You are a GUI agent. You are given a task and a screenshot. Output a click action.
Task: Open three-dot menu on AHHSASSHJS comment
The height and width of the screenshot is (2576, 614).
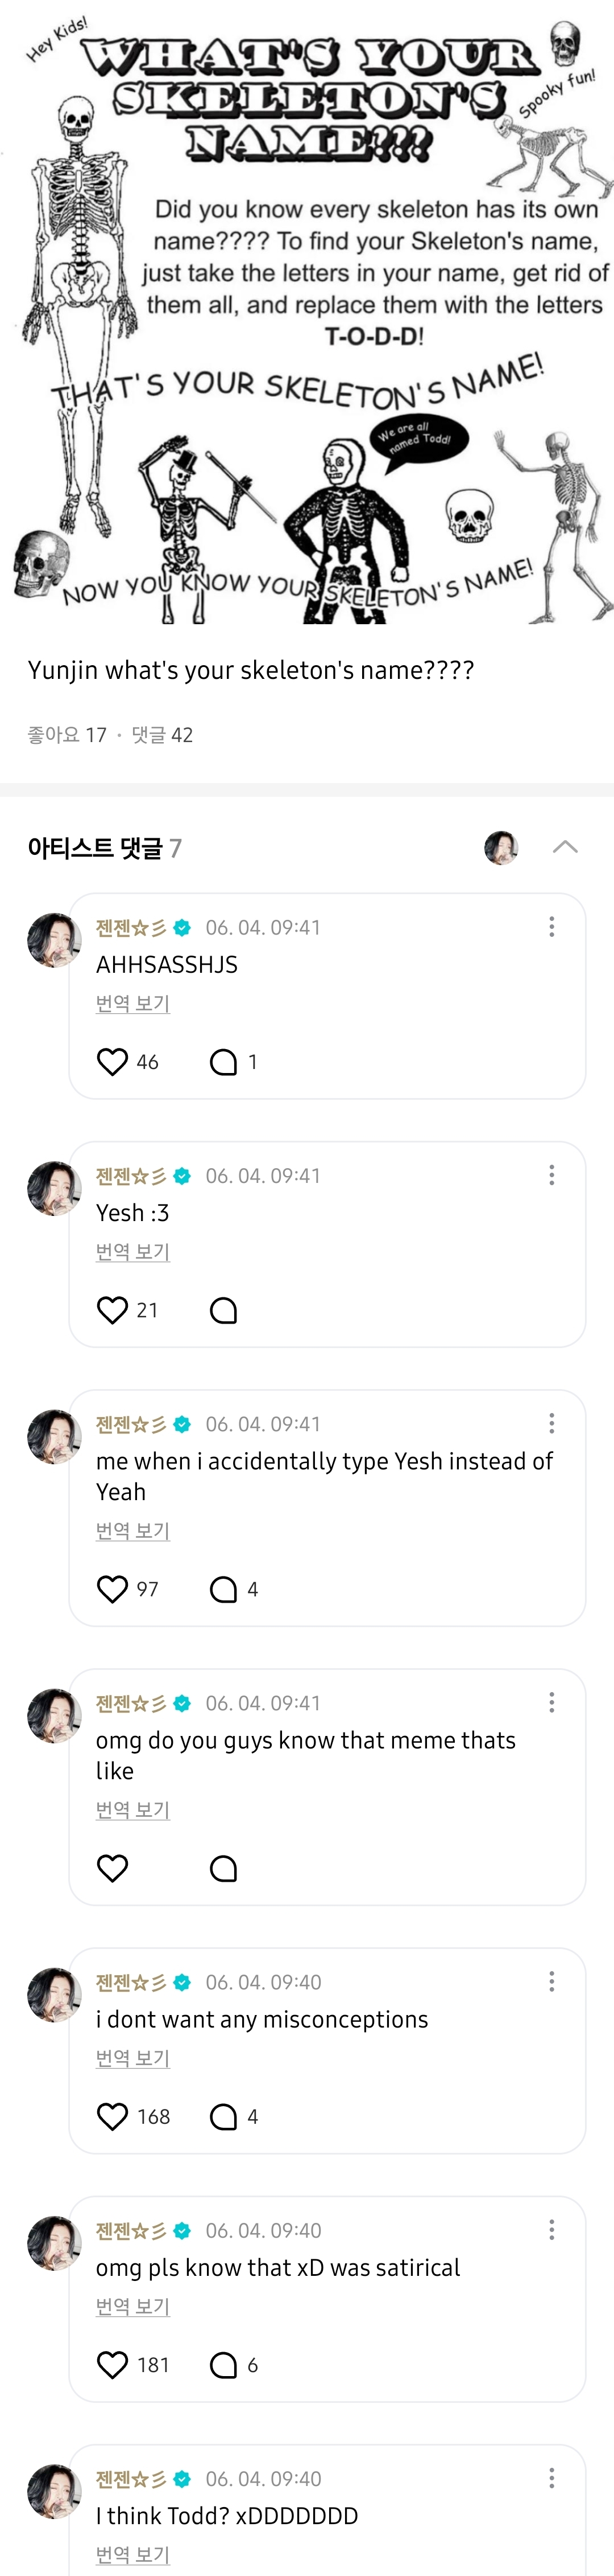551,927
